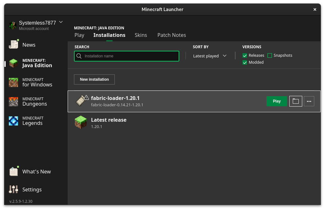Image resolution: width=325 pixels, height=210 pixels.
Task: Click inside the installation search field
Action: coord(127,56)
